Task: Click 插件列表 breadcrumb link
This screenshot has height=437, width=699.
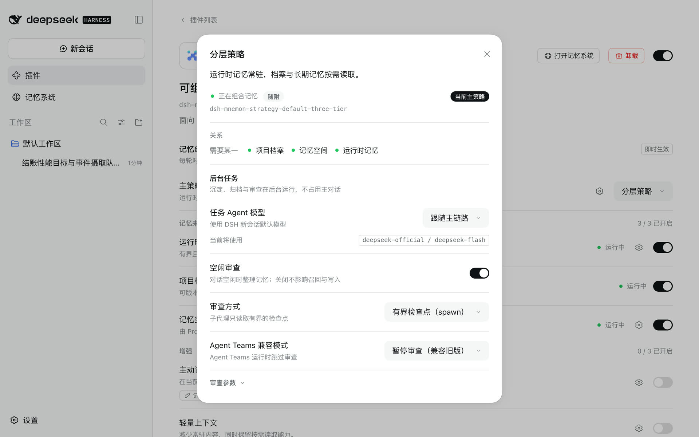Action: tap(203, 20)
